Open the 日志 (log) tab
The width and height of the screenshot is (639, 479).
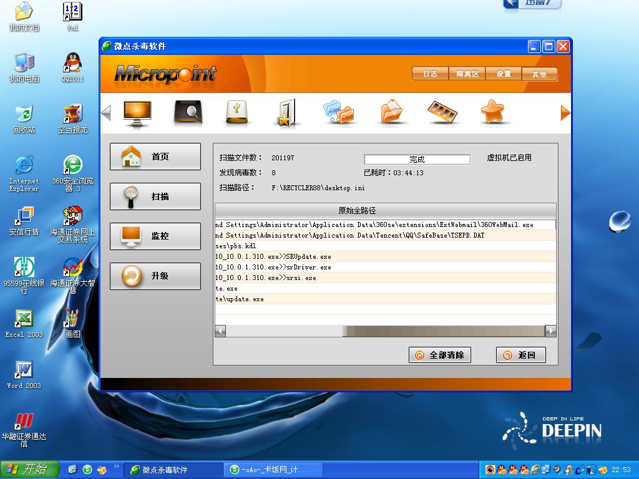(x=431, y=74)
